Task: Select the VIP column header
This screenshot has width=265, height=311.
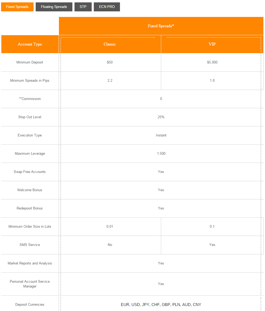Action: pyautogui.click(x=212, y=44)
